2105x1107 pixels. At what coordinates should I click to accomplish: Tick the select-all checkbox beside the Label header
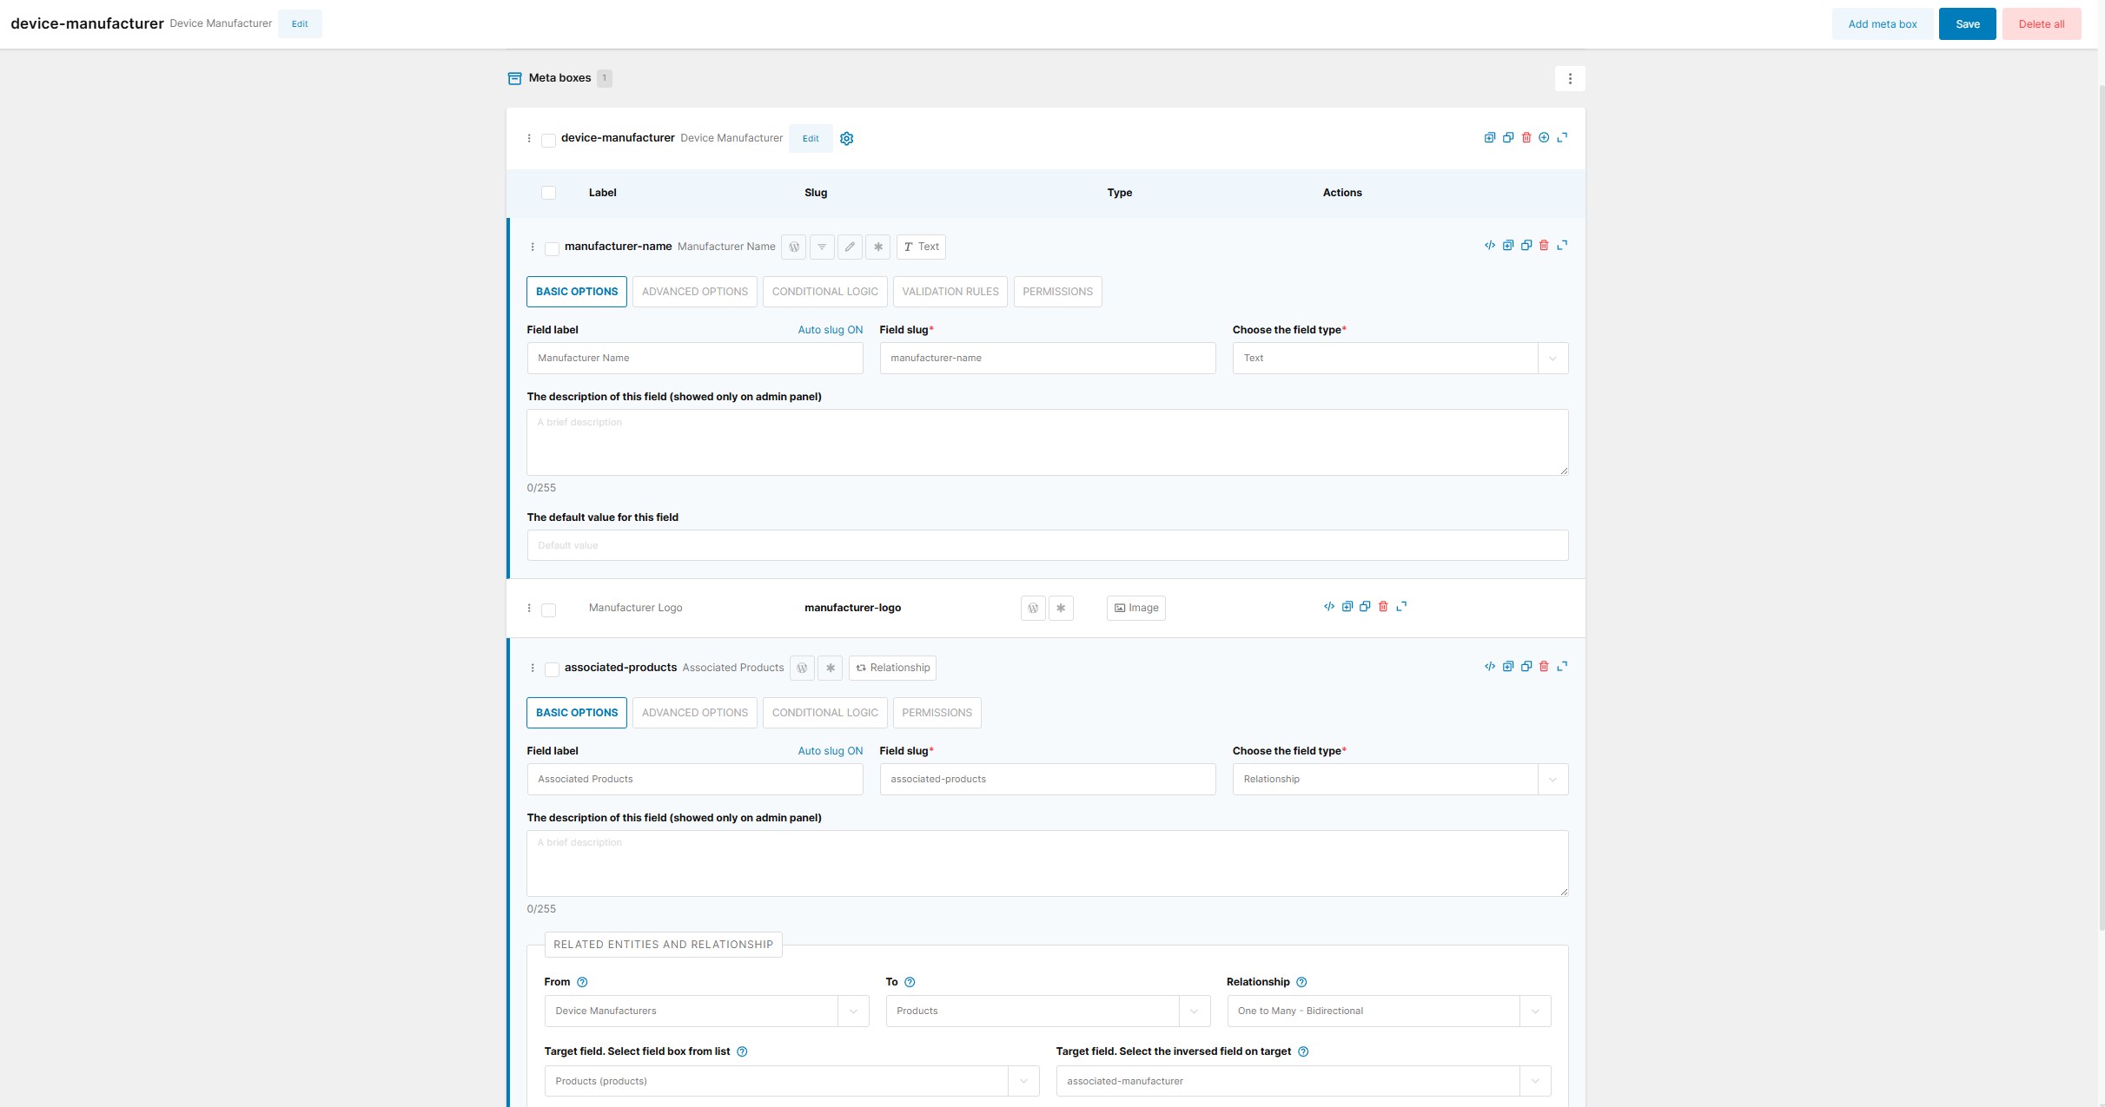point(548,193)
